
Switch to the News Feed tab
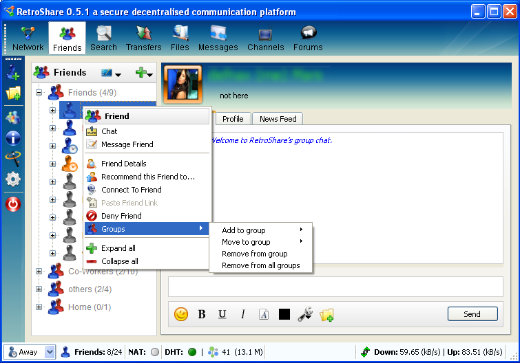(x=278, y=119)
